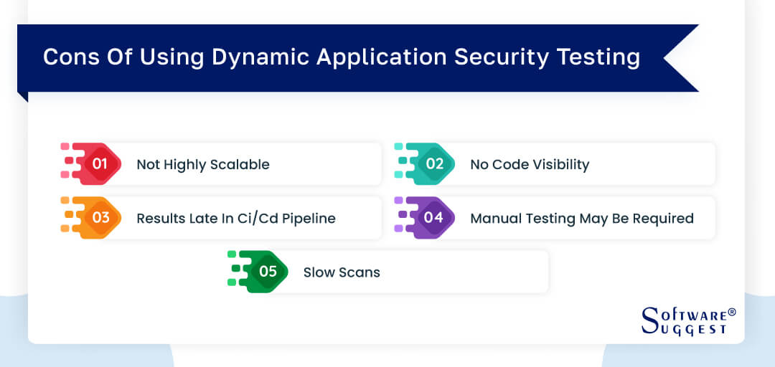Click the orange 03 number badge
Viewport: 775px width, 367px height.
100,218
